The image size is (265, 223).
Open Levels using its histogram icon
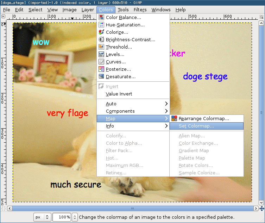pos(101,54)
